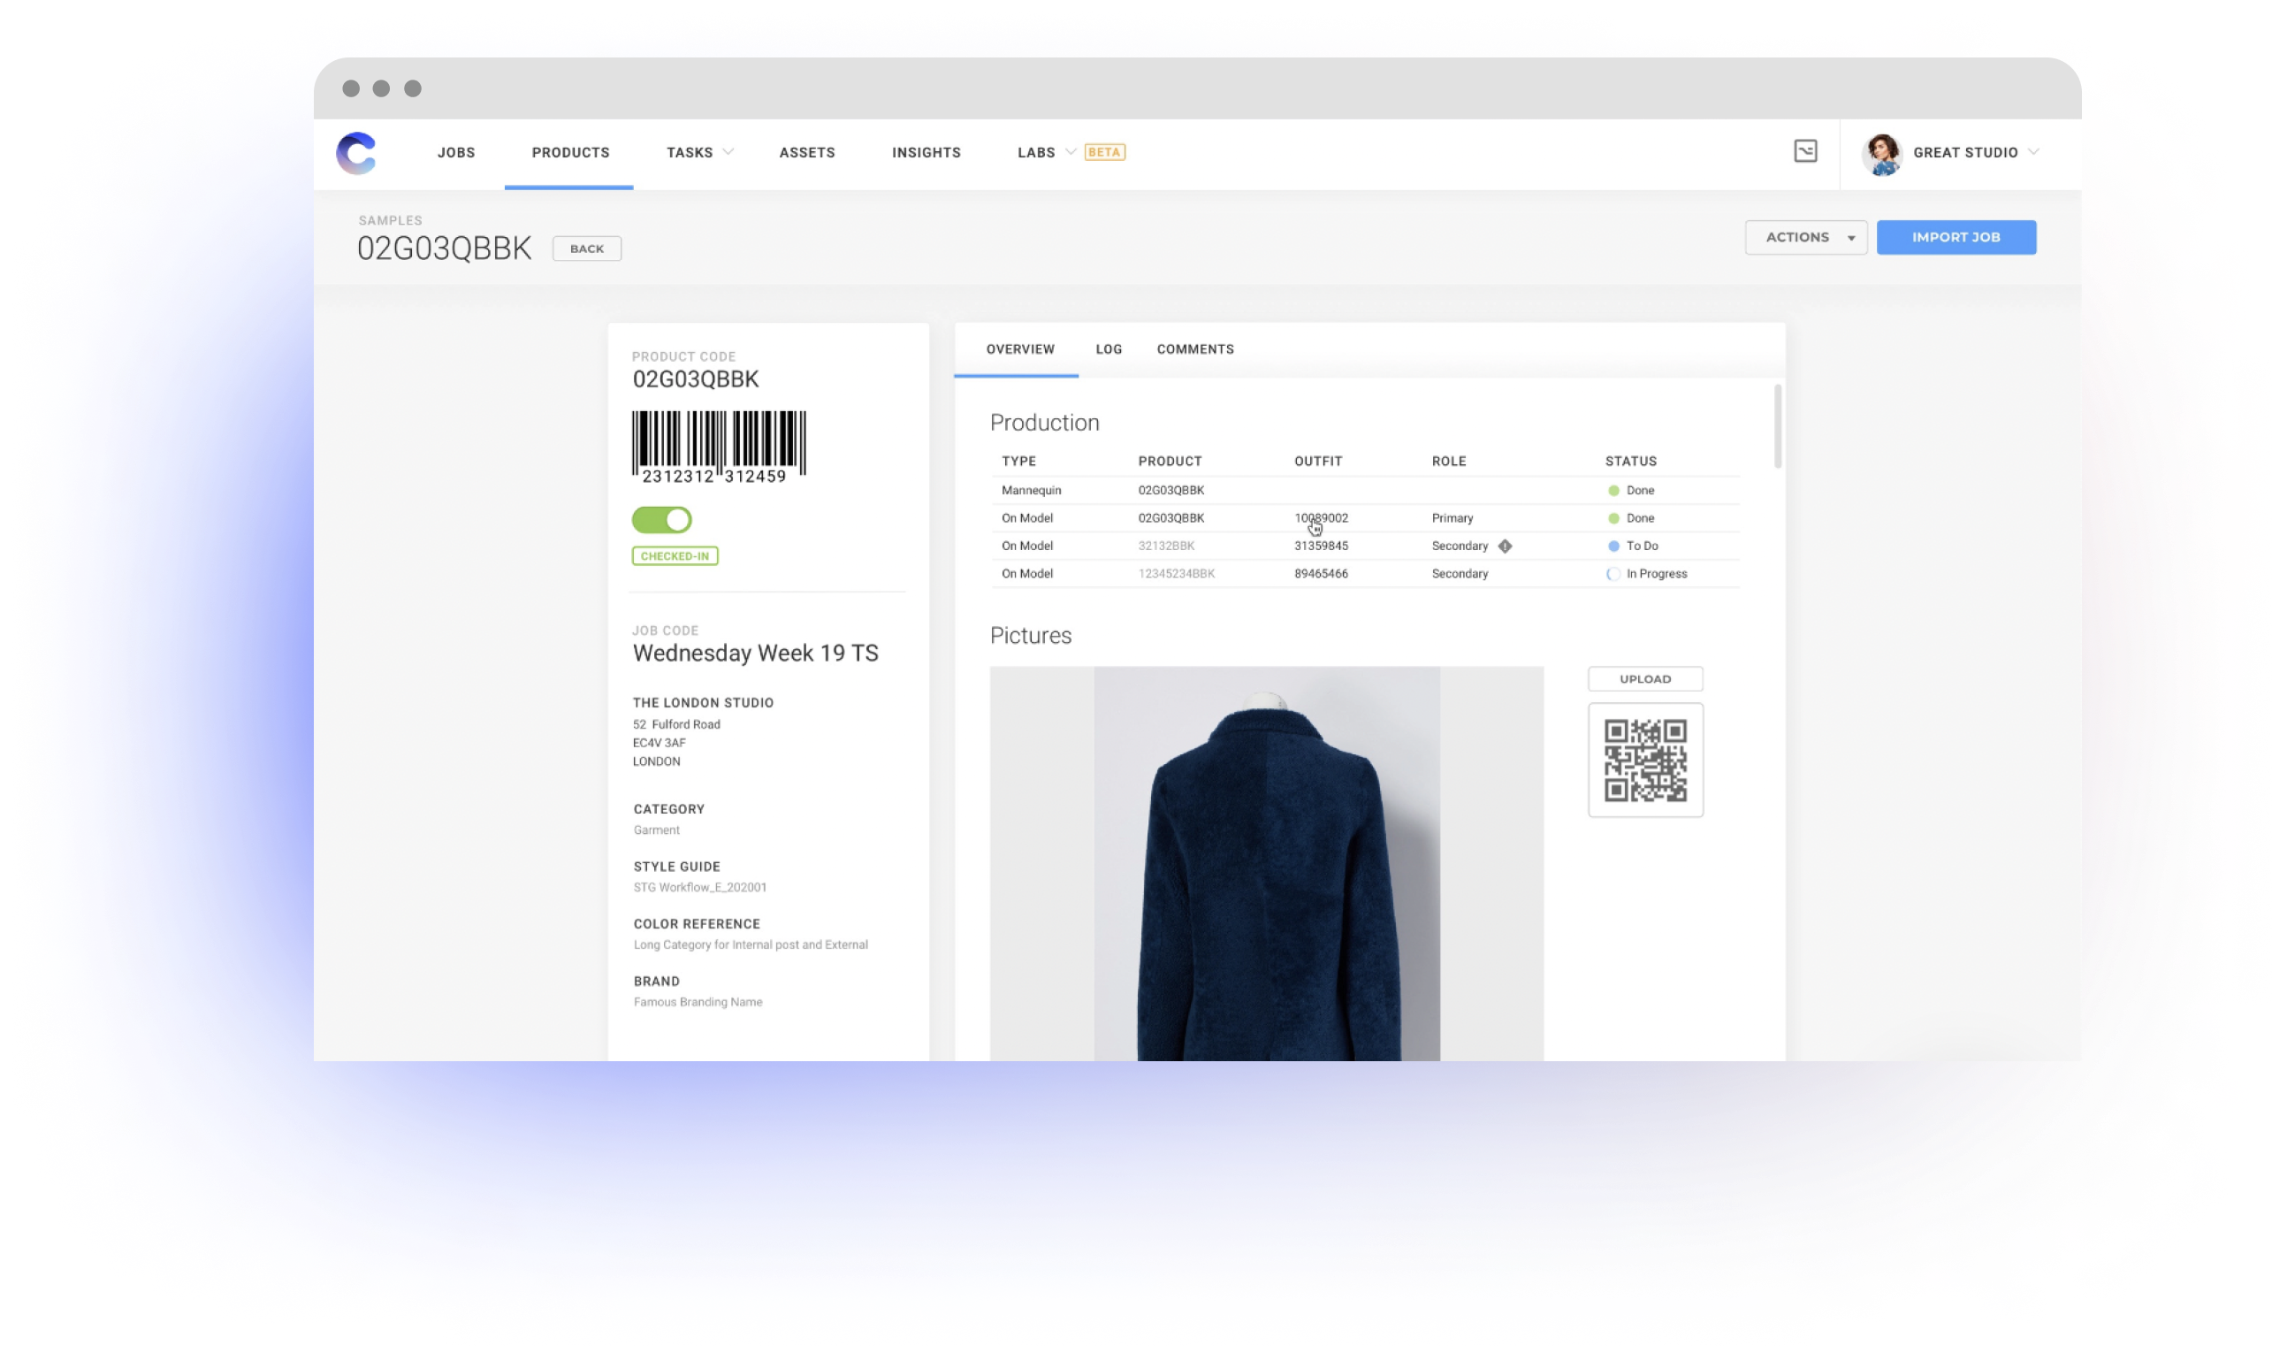Click the green Done status dot for Mannequin

pos(1613,490)
